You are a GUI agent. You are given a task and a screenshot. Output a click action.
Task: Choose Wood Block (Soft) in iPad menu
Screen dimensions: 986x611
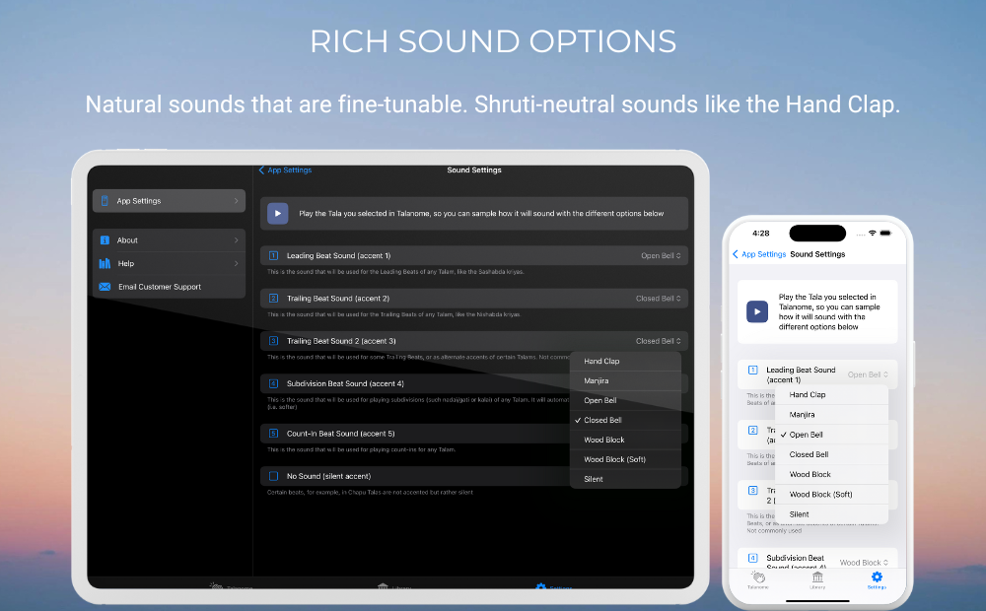tap(625, 459)
